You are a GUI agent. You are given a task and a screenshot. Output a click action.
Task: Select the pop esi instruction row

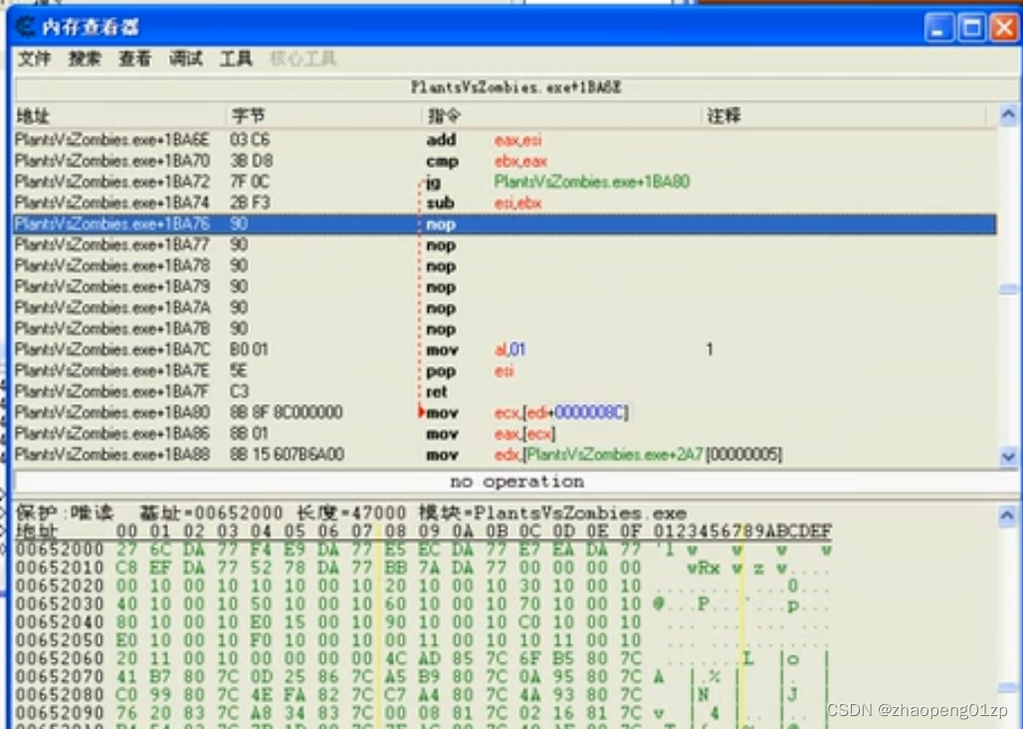coord(505,370)
